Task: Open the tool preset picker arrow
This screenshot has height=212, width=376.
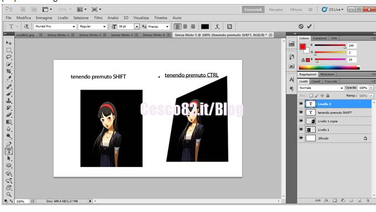Action: click(x=17, y=26)
